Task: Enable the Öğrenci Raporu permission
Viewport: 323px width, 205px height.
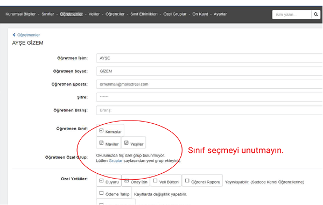Action: pos(187,180)
